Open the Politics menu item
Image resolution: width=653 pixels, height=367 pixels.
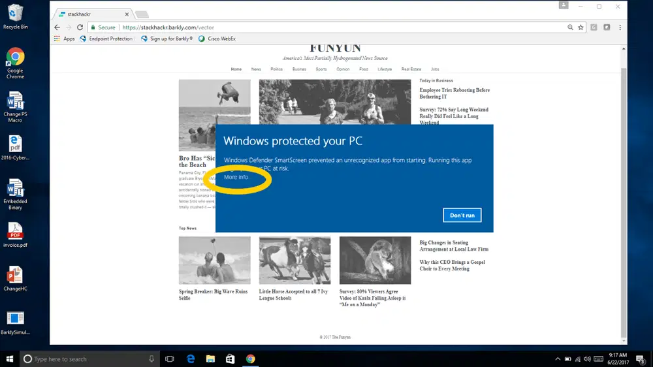click(x=276, y=69)
